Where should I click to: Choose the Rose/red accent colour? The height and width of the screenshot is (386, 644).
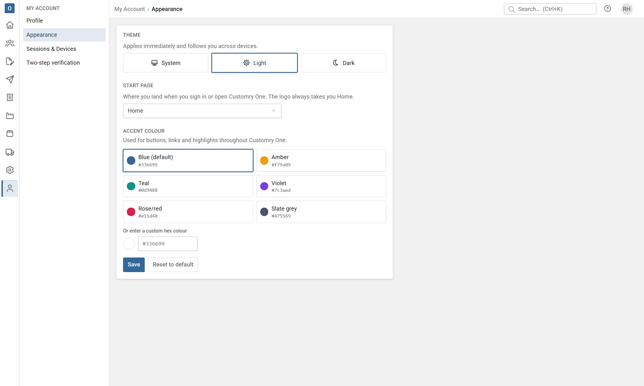(188, 212)
